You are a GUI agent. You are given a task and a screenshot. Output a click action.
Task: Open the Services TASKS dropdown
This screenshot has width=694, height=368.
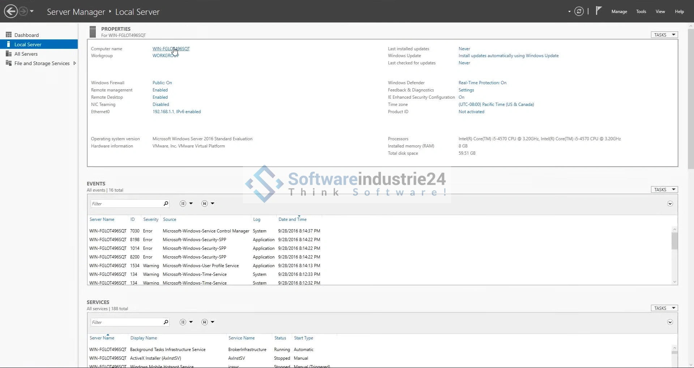tap(664, 308)
